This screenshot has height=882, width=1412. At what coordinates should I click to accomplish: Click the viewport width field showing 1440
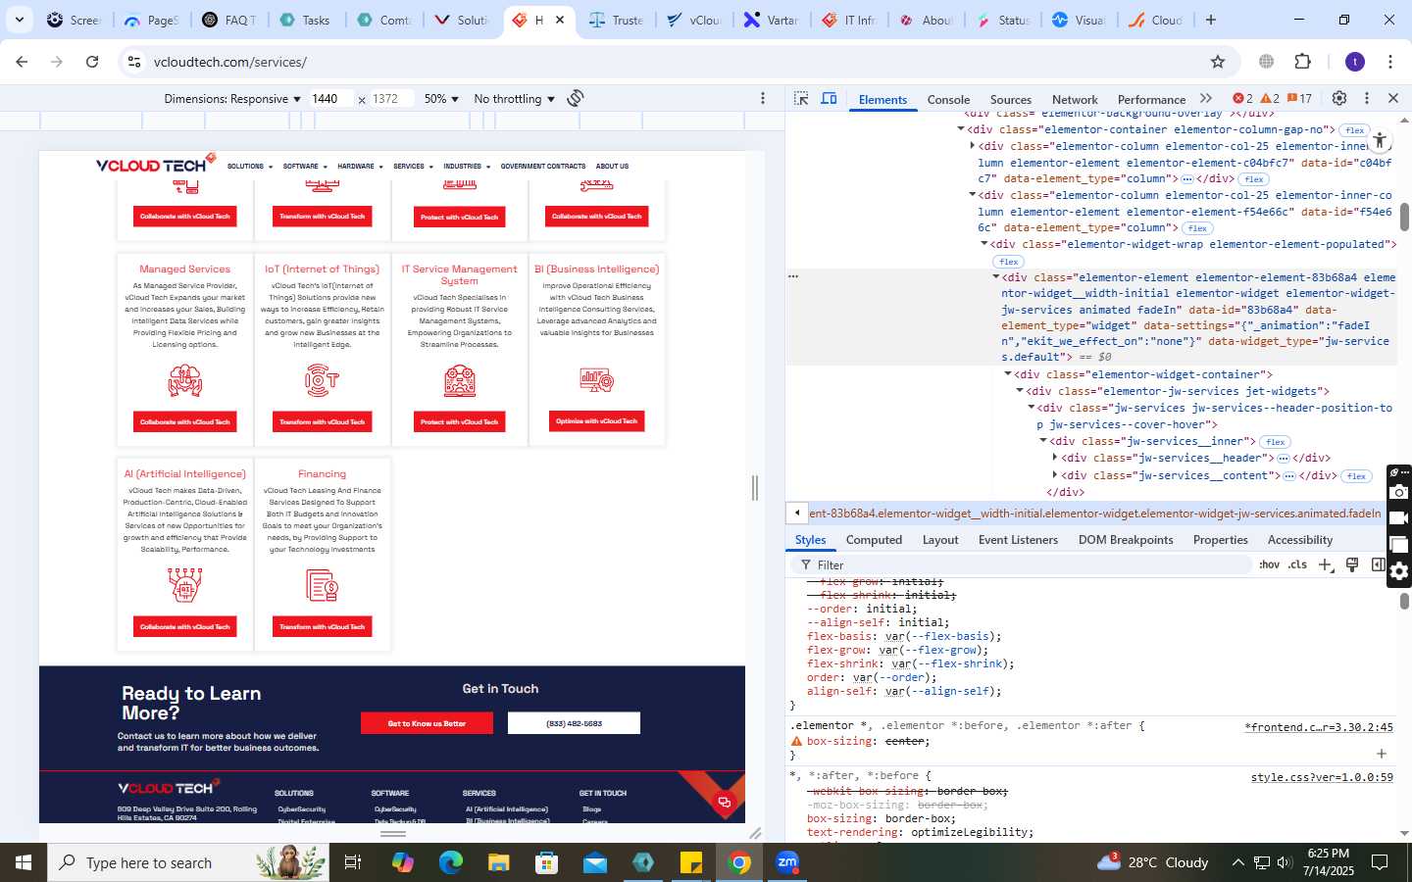pos(330,99)
